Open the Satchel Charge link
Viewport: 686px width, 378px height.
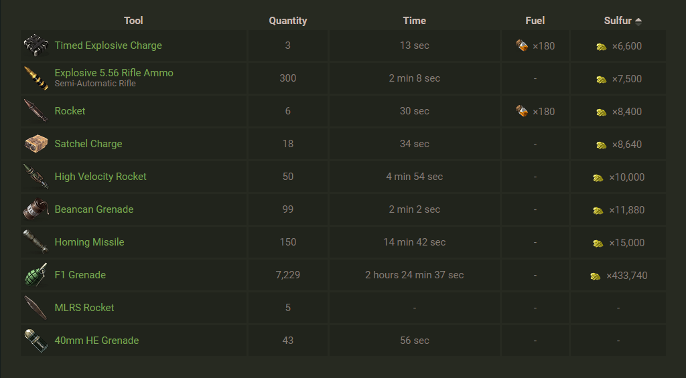pyautogui.click(x=88, y=144)
